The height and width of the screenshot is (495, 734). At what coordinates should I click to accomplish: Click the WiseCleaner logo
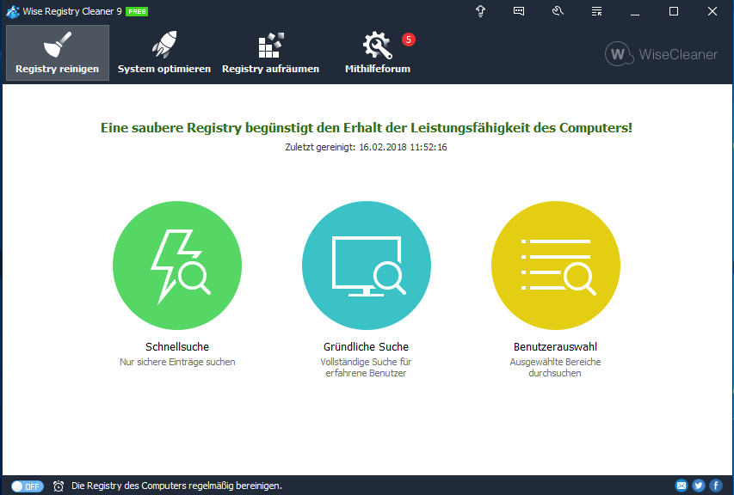[x=661, y=54]
